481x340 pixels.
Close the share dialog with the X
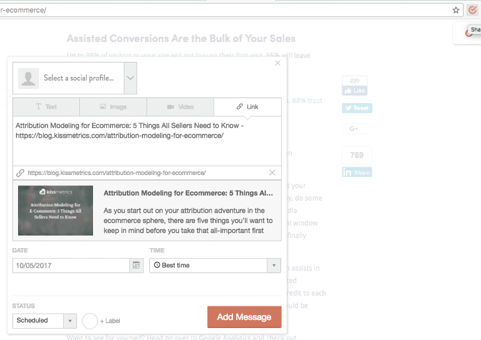(x=278, y=63)
